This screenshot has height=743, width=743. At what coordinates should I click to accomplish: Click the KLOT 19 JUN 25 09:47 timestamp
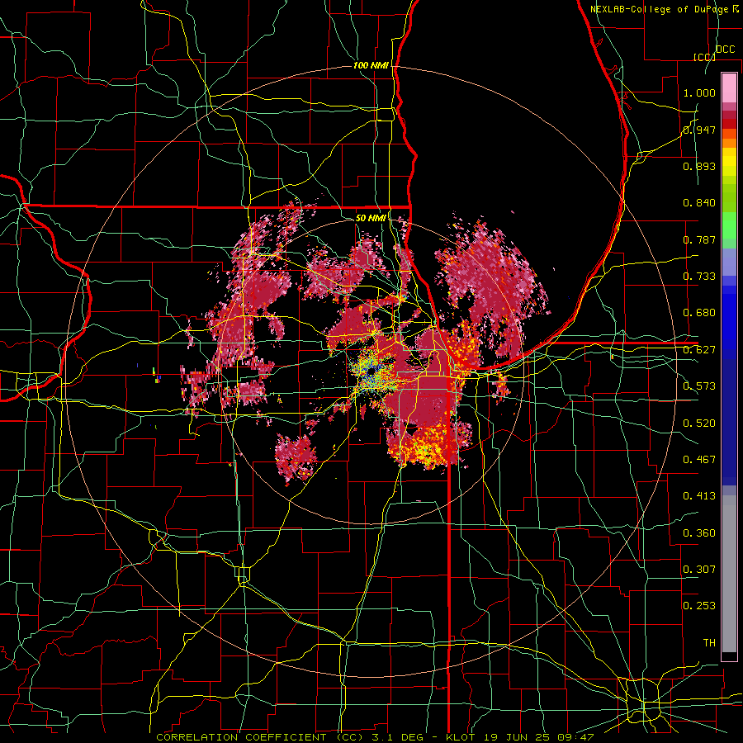[x=520, y=737]
